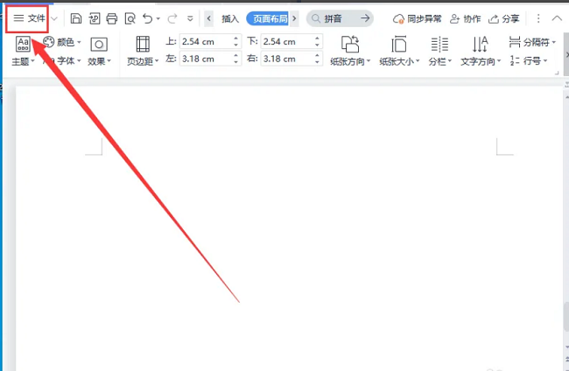
Task: Open the three-dot more options menu
Action: pyautogui.click(x=538, y=18)
